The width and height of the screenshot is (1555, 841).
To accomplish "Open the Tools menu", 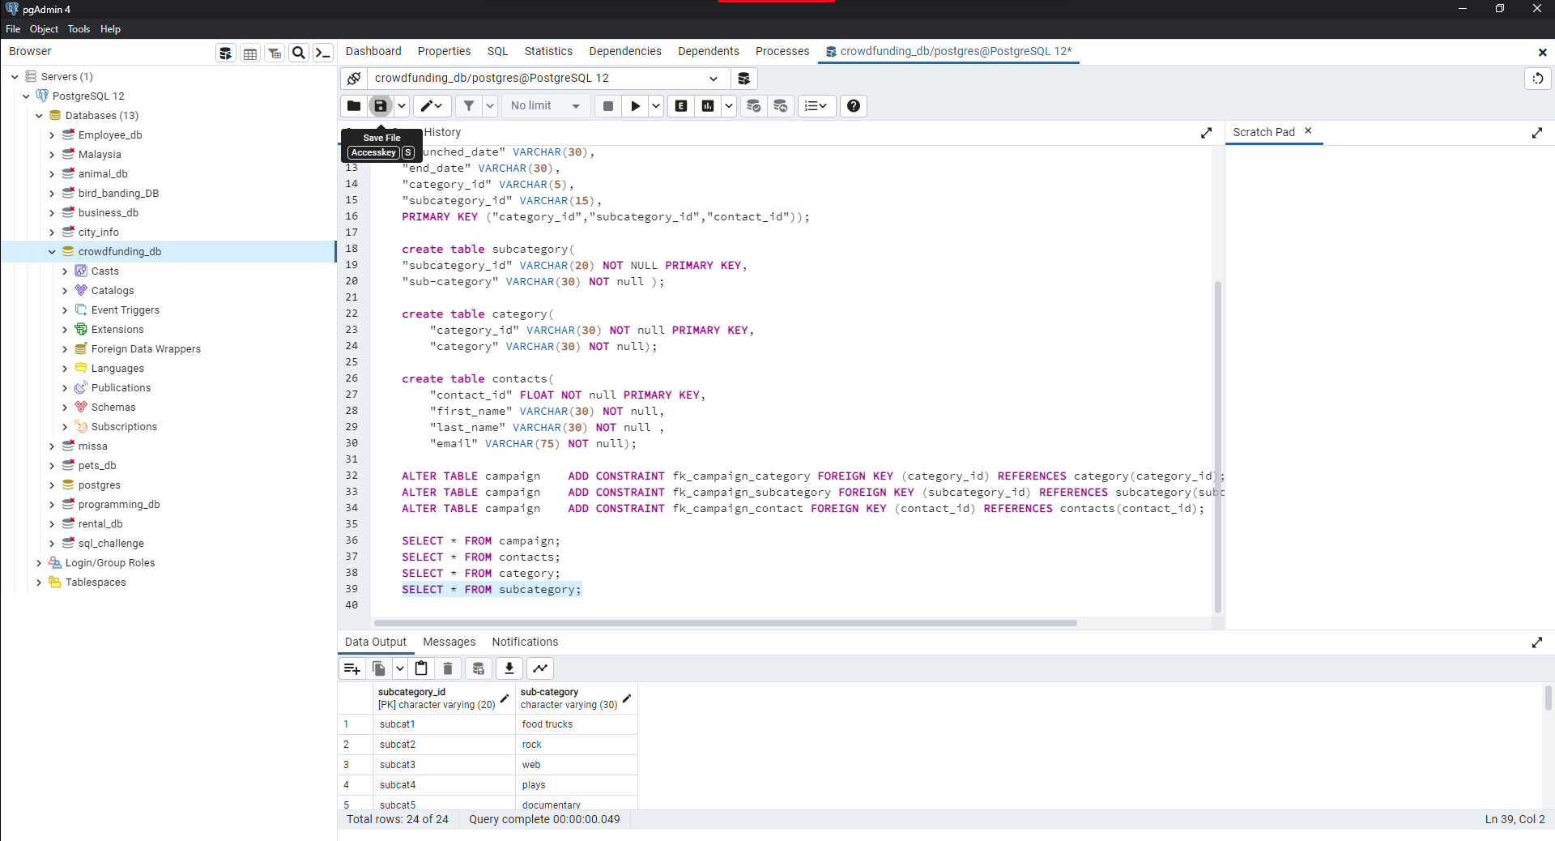I will tap(79, 29).
